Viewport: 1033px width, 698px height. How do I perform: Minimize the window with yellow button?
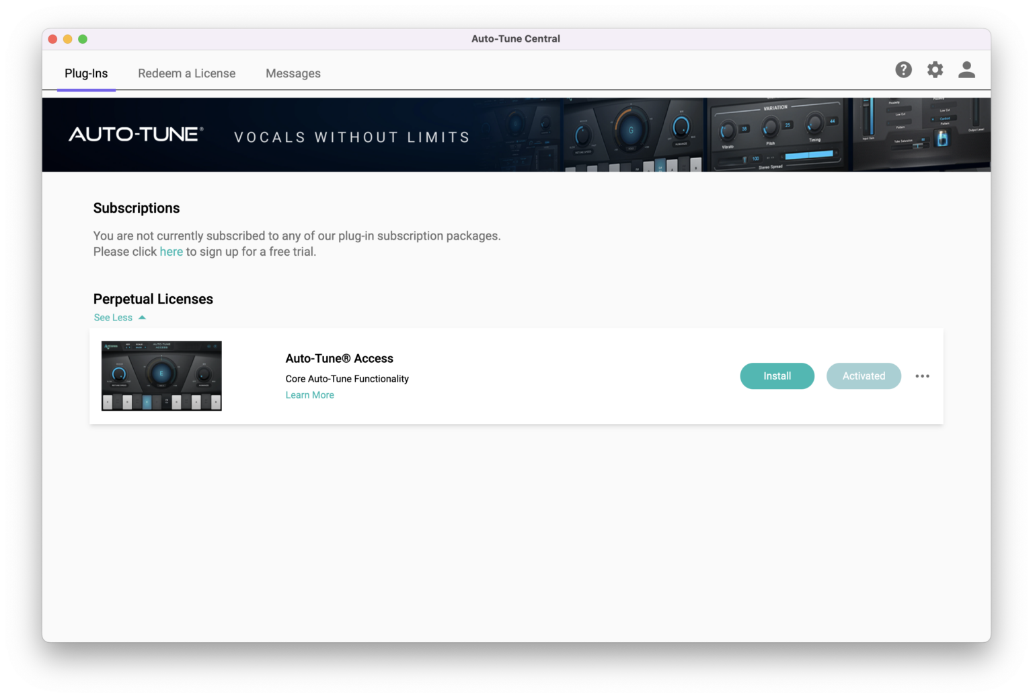coord(68,39)
